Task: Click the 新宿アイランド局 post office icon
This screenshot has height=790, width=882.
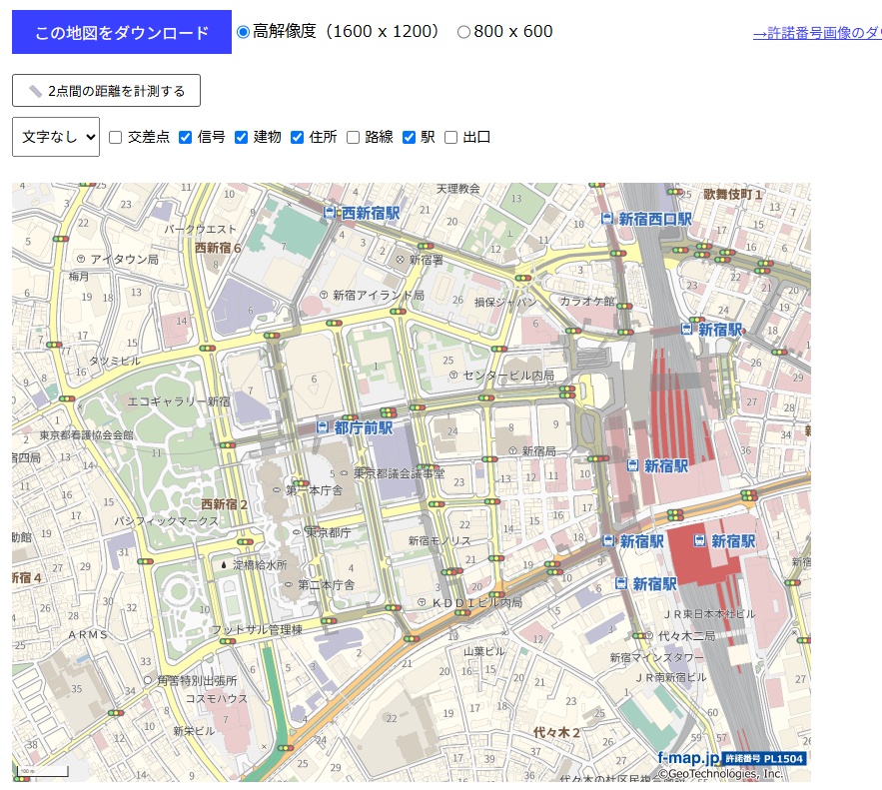Action: coord(324,295)
